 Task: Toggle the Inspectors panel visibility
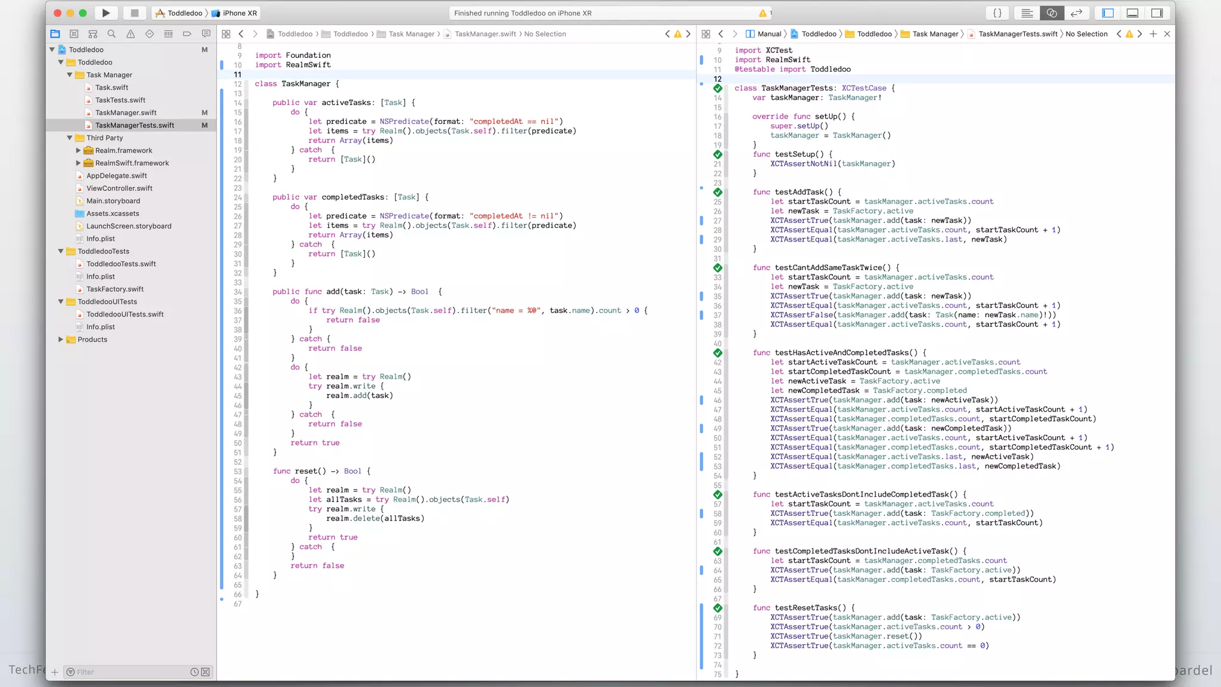coord(1157,13)
